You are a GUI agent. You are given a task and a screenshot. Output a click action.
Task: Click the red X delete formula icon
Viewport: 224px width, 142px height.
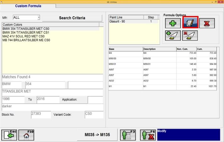tap(207, 23)
